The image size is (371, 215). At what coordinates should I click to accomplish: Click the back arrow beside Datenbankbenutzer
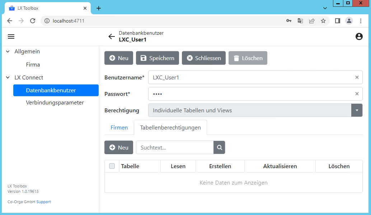112,36
